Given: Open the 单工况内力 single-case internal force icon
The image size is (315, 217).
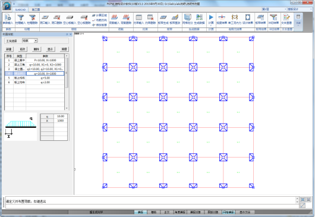Looking at the screenshot, I should pyautogui.click(x=235, y=19).
